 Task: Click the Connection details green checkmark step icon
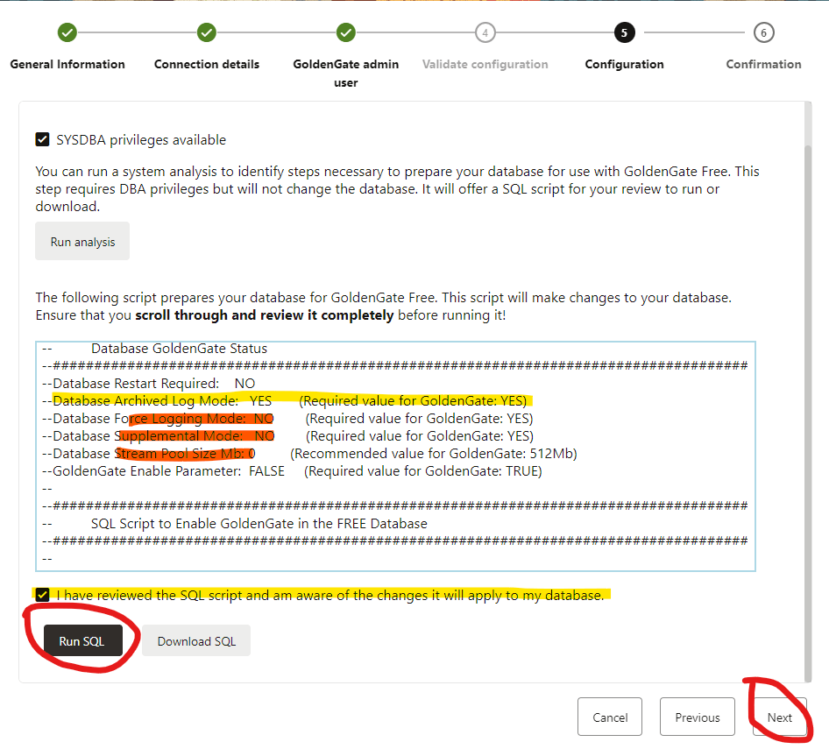point(207,33)
